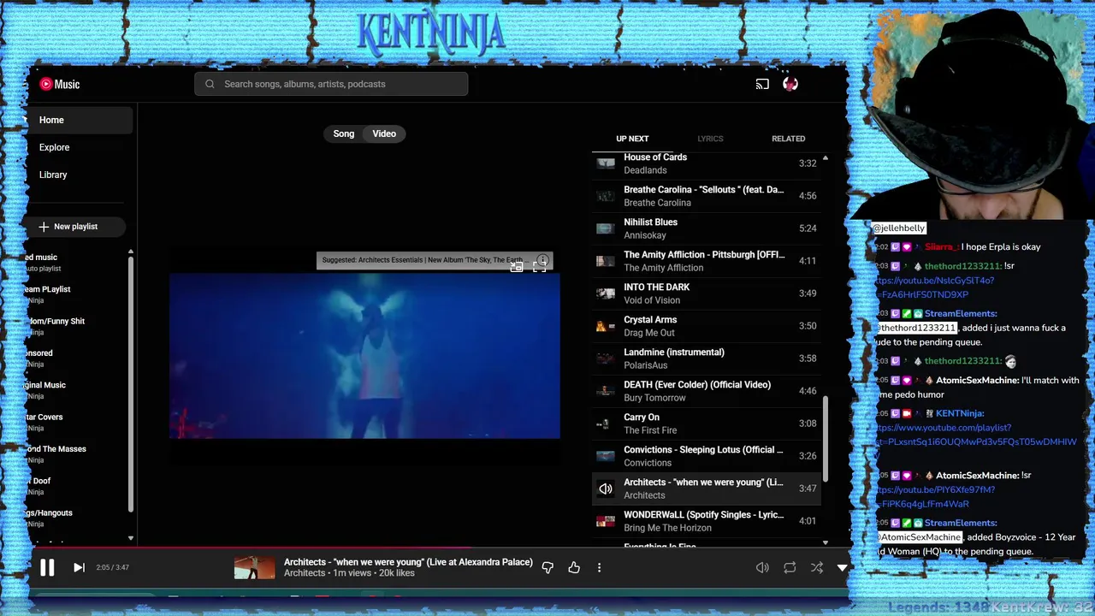Screen dimensions: 1095x616
Task: Play Carry On by The First Fire
Action: tap(707, 423)
